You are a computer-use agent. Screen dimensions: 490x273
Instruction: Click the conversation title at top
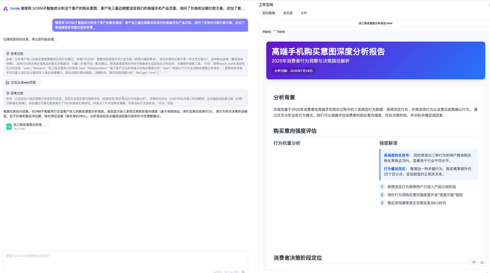(x=133, y=8)
